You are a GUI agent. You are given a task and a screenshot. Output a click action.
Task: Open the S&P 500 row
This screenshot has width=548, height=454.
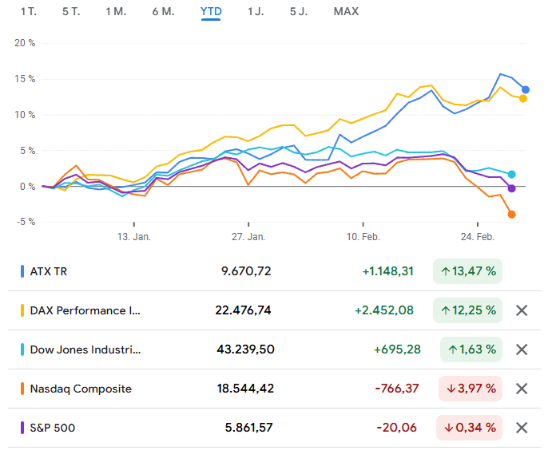pyautogui.click(x=274, y=428)
